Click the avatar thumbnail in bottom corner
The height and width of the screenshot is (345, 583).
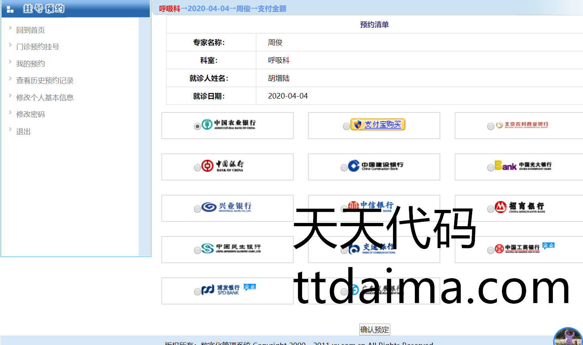point(568,337)
